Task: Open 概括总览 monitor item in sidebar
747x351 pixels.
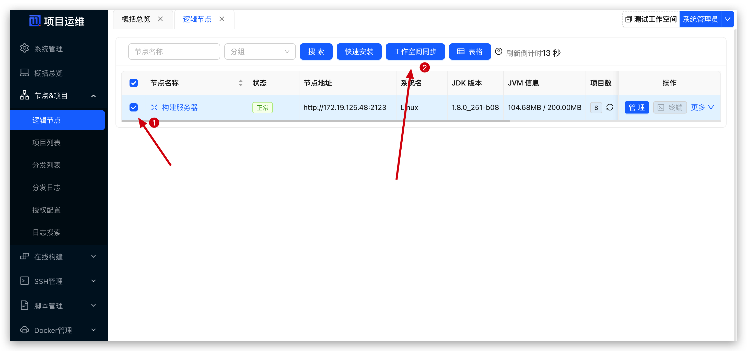Action: (48, 73)
